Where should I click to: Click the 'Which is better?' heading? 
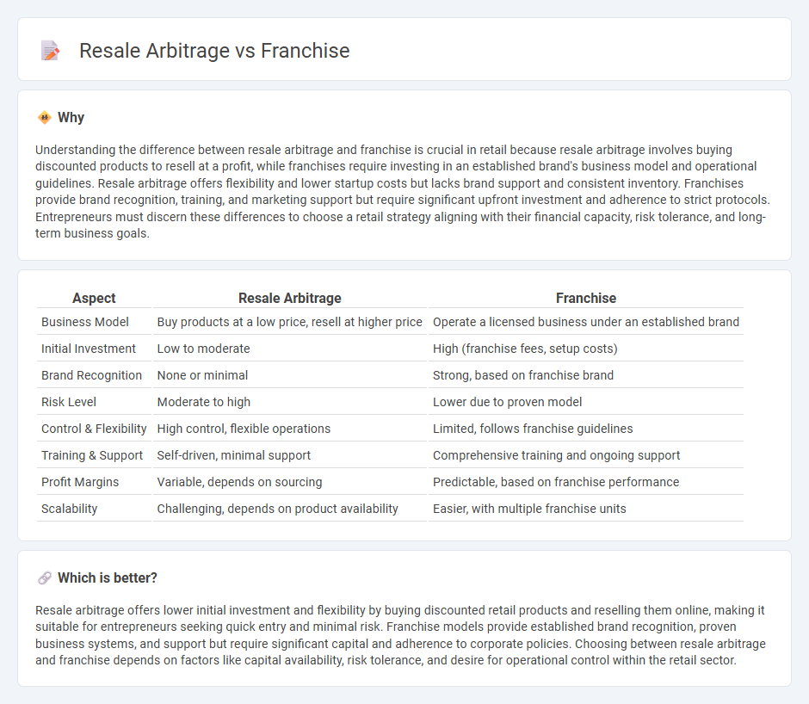pyautogui.click(x=108, y=578)
